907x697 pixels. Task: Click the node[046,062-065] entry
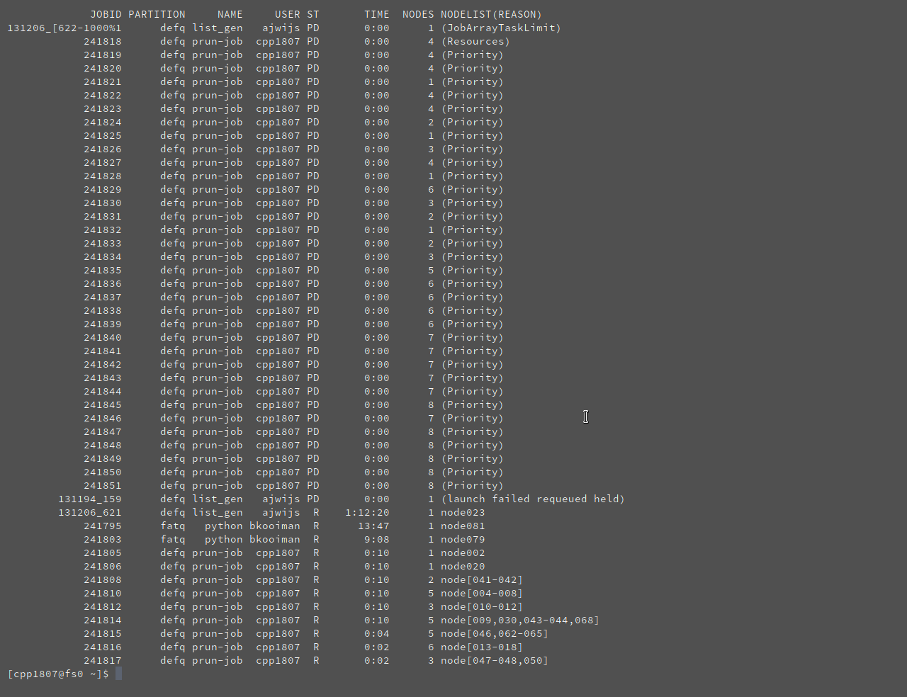495,633
